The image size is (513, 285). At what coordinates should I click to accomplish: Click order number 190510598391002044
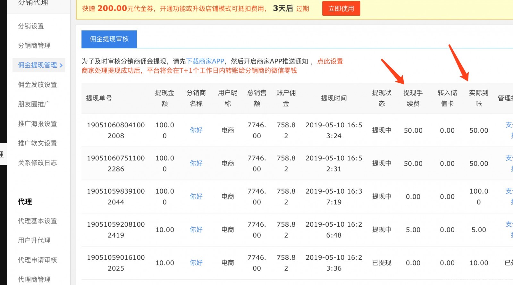pos(116,197)
